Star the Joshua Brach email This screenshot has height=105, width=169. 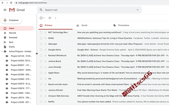pyautogui.click(x=45, y=61)
